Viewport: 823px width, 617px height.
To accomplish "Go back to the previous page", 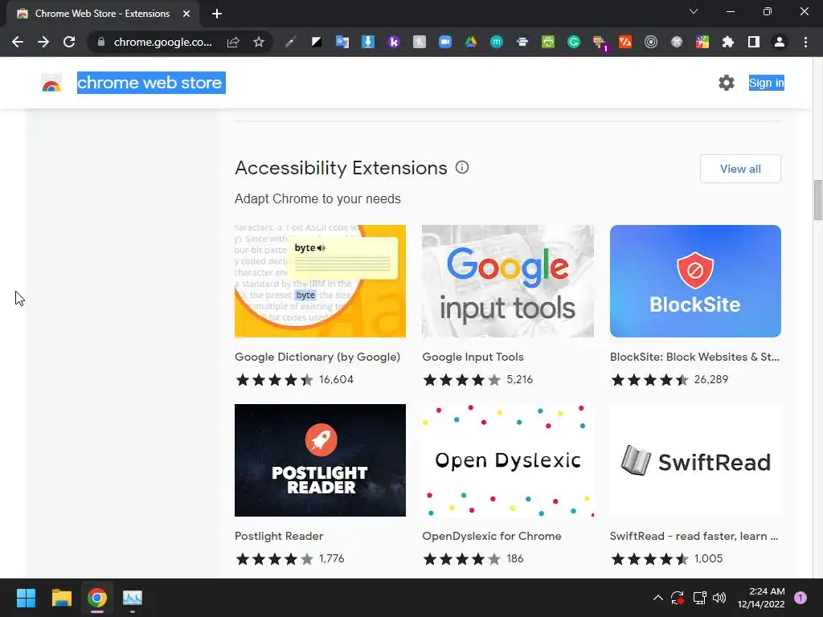I will [18, 42].
